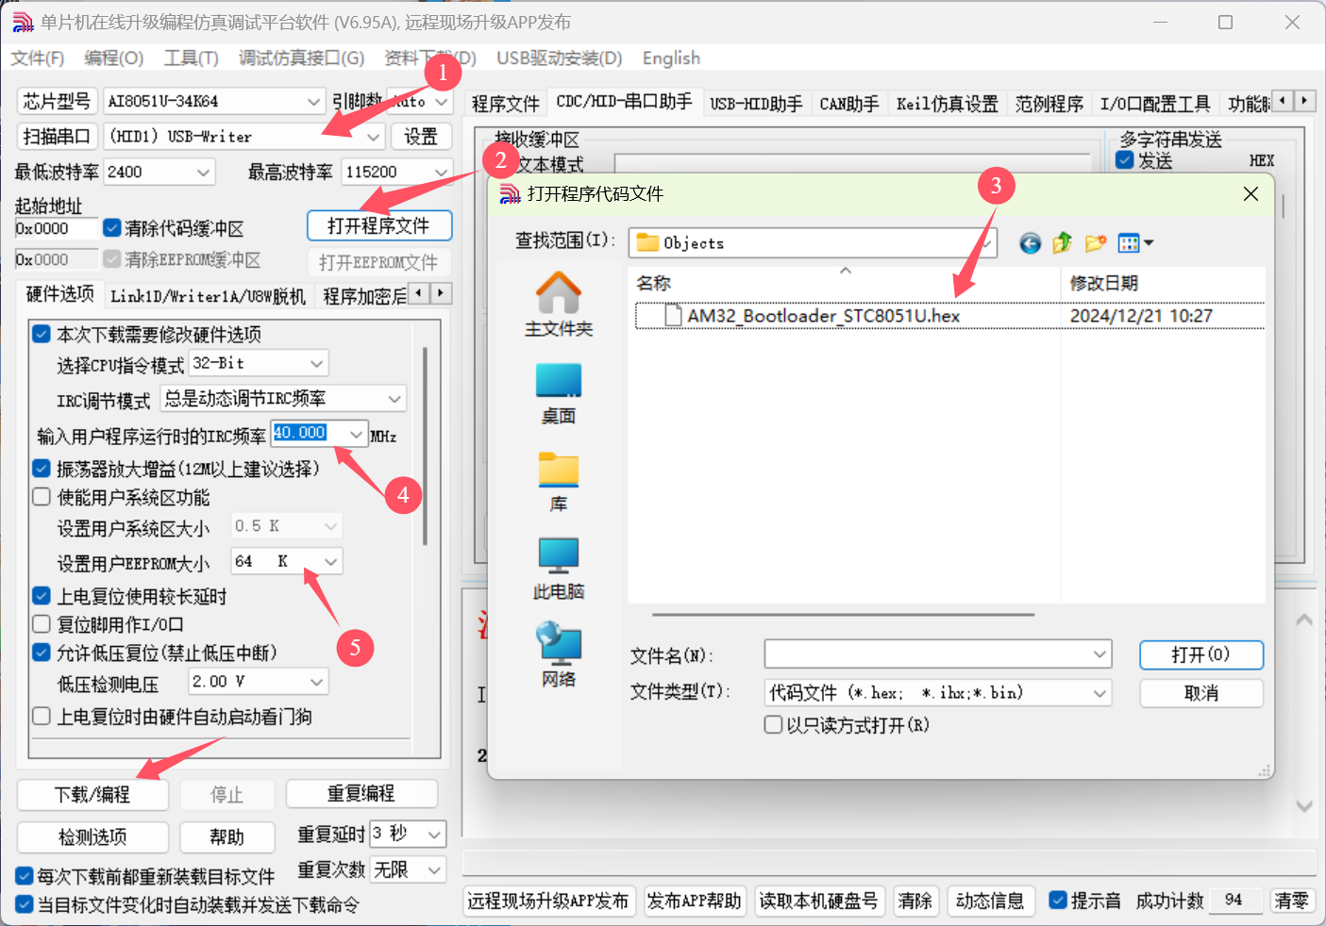Open the 重复延时 dropdown
Viewport: 1326px width, 926px height.
(x=407, y=834)
